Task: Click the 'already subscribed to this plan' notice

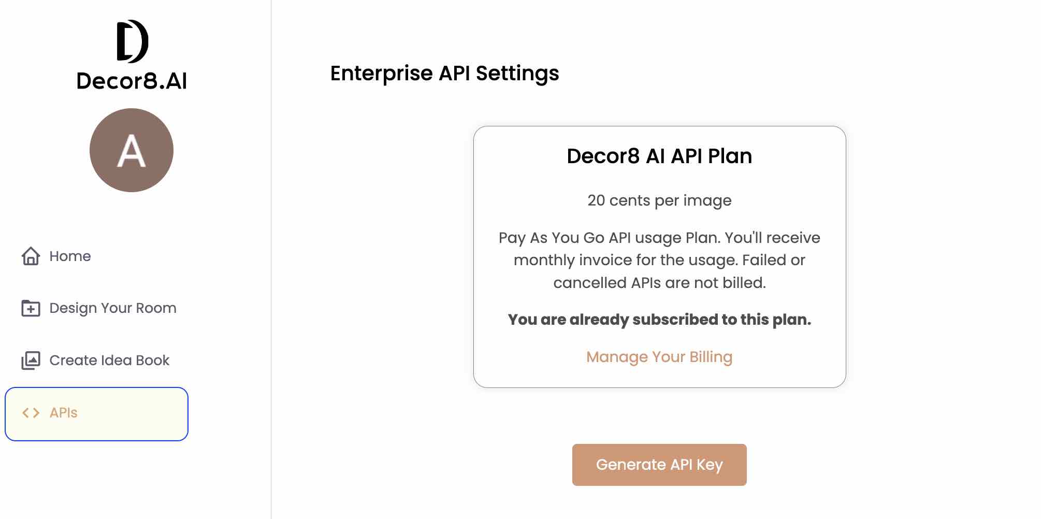Action: 659,320
